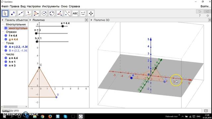The height and width of the screenshot is (119, 212).
Task: Select the Slider a=2 tool
Action: [83, 13]
